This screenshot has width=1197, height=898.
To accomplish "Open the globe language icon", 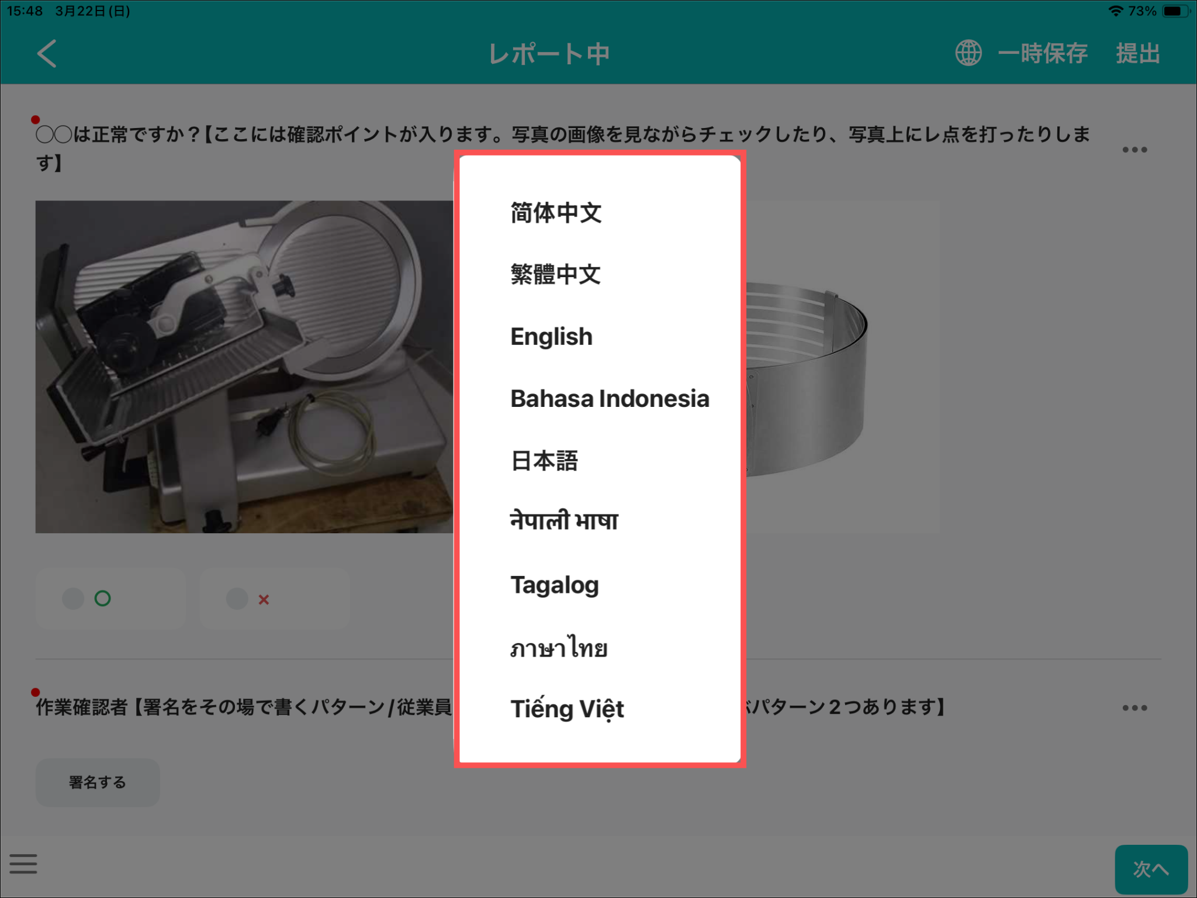I will point(968,53).
